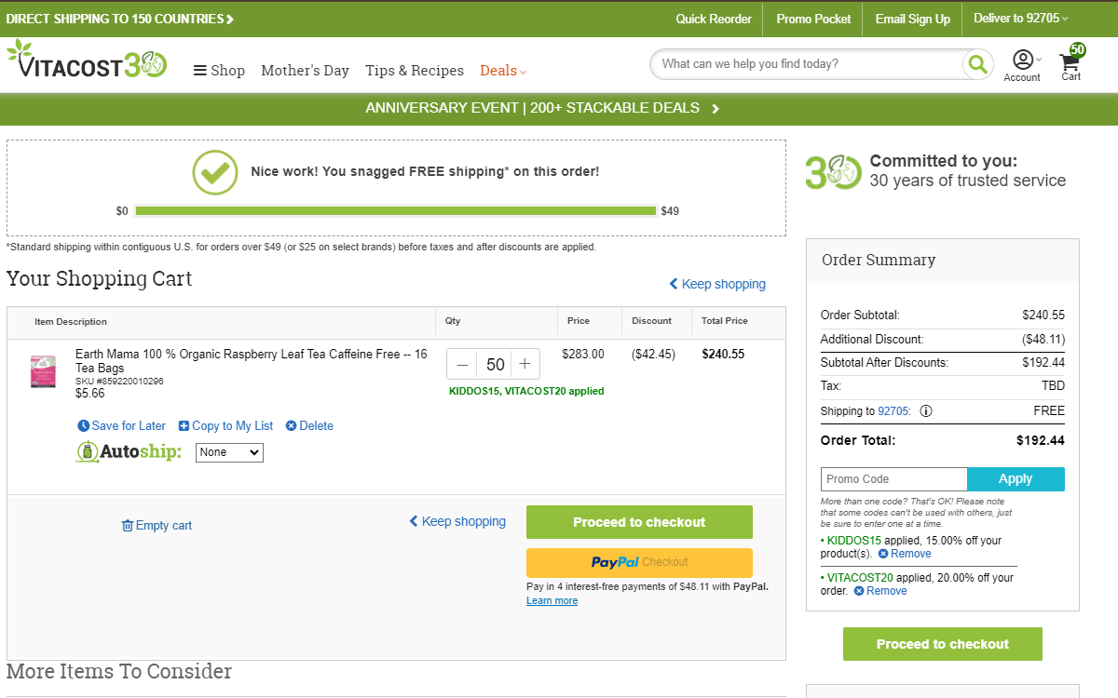Increase quantity with the plus button
The width and height of the screenshot is (1118, 698).
[x=525, y=364]
